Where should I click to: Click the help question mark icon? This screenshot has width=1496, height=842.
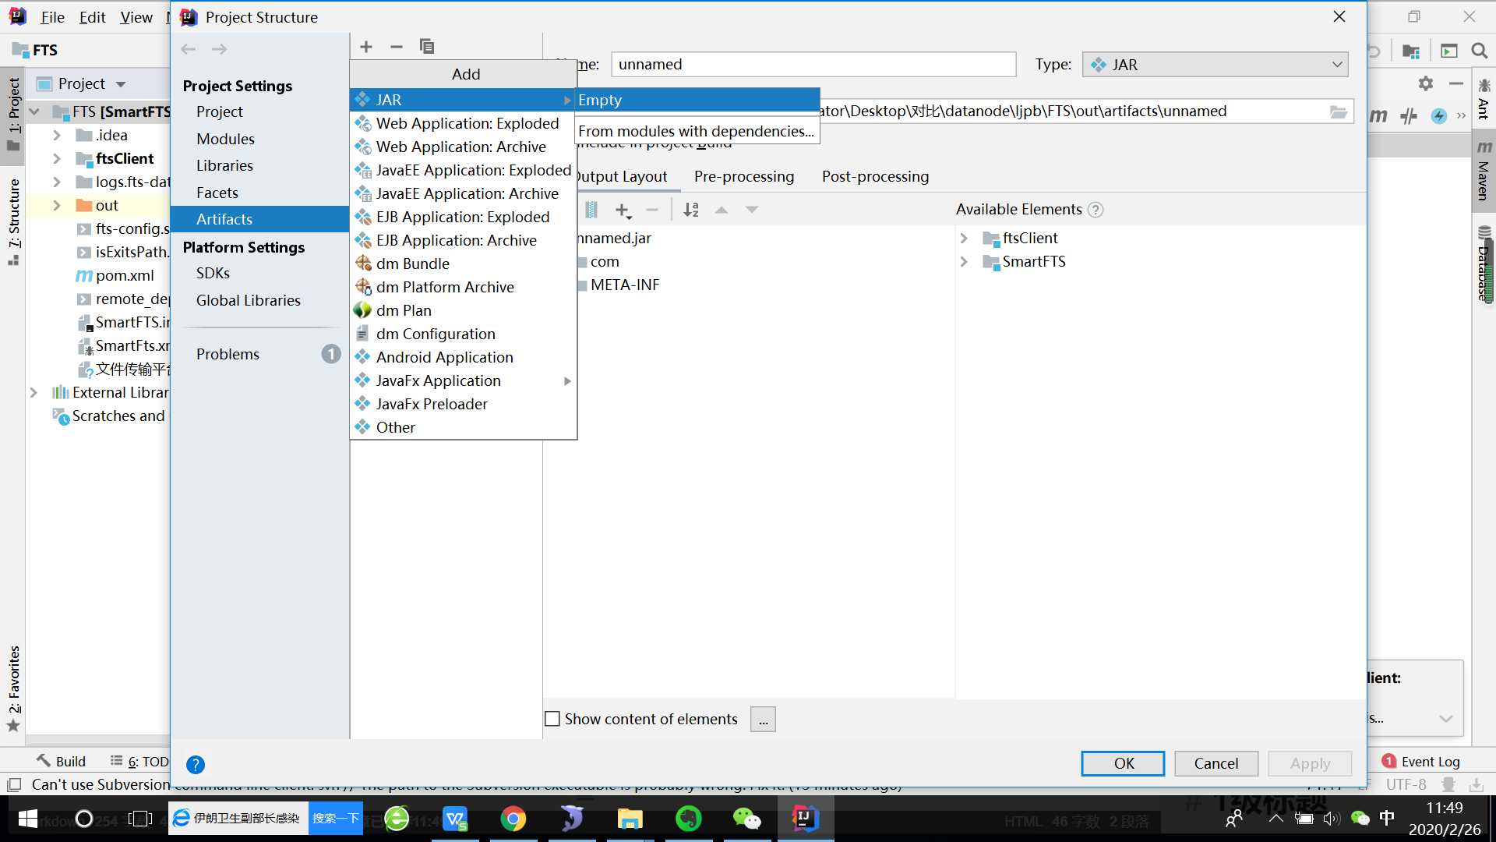click(196, 765)
